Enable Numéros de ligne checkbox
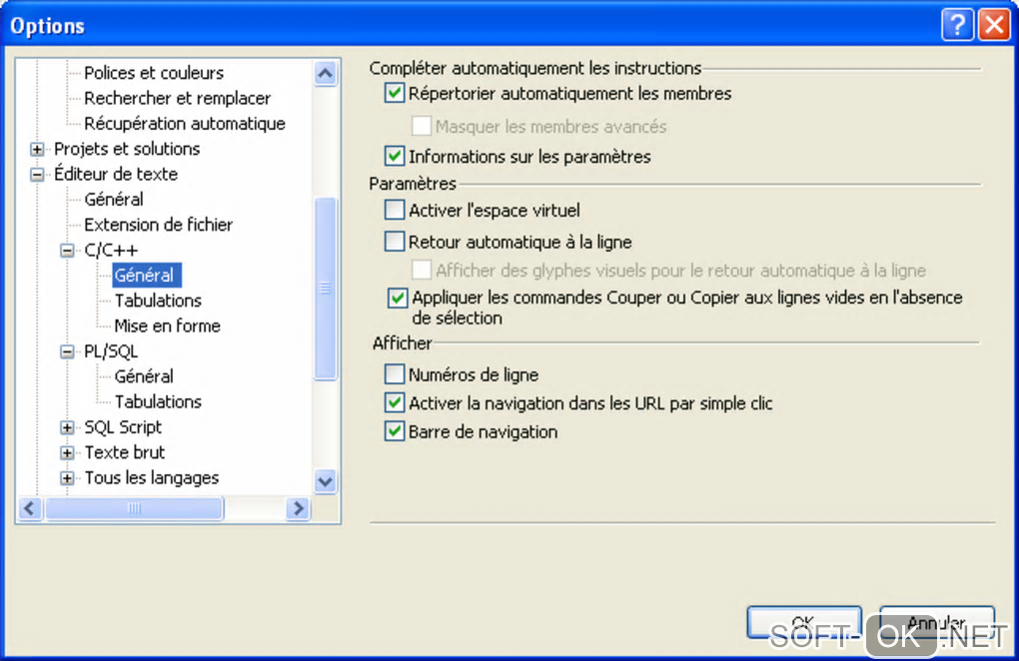The height and width of the screenshot is (661, 1019). 394,375
